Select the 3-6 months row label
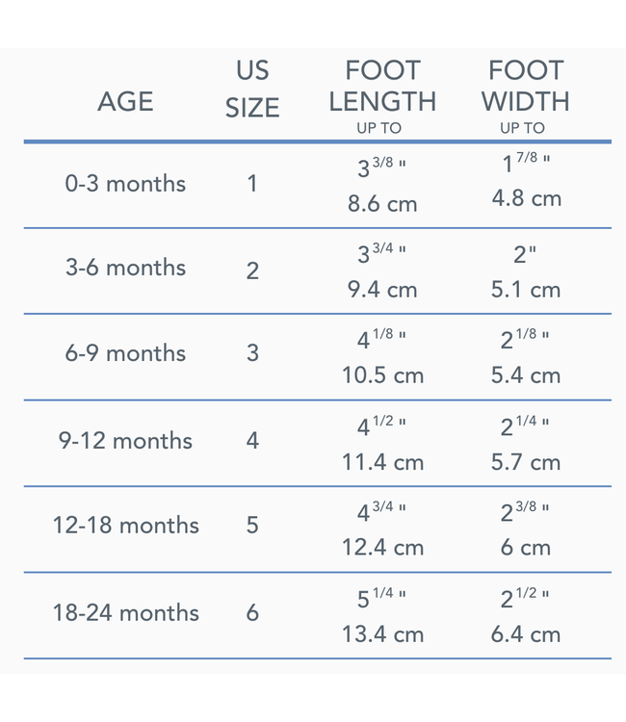This screenshot has width=626, height=722. pos(125,269)
